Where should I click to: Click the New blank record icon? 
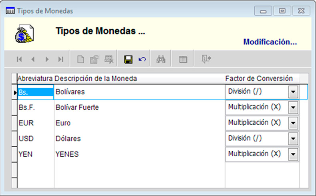point(81,59)
